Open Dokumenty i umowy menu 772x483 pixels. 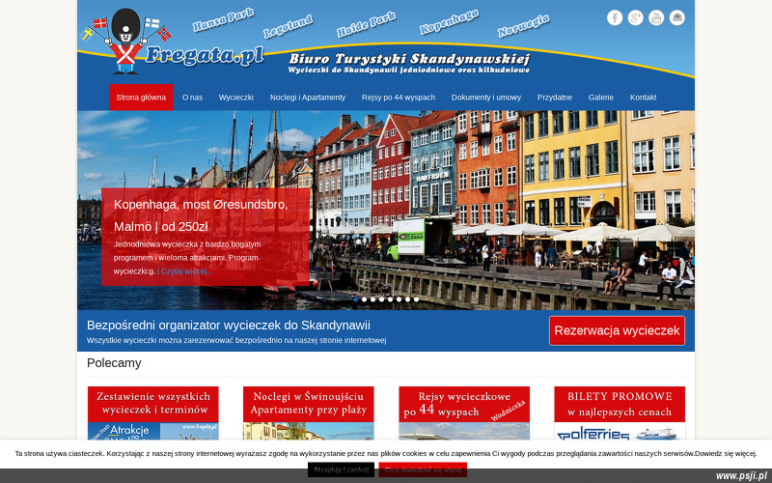pyautogui.click(x=486, y=98)
